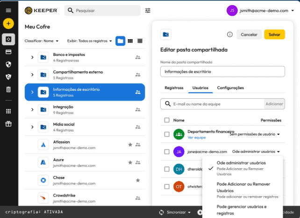Switch to the Configurações tab
Image resolution: width=300 pixels, height=218 pixels.
(x=230, y=88)
